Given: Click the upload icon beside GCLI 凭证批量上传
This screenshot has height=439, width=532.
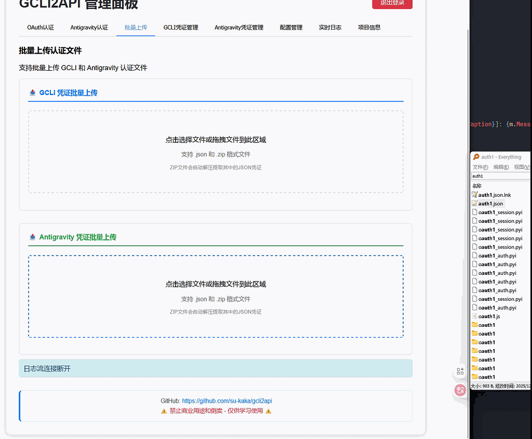Looking at the screenshot, I should pyautogui.click(x=33, y=92).
